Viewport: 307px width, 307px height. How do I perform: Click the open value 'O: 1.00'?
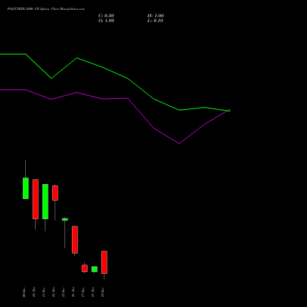click(x=106, y=21)
